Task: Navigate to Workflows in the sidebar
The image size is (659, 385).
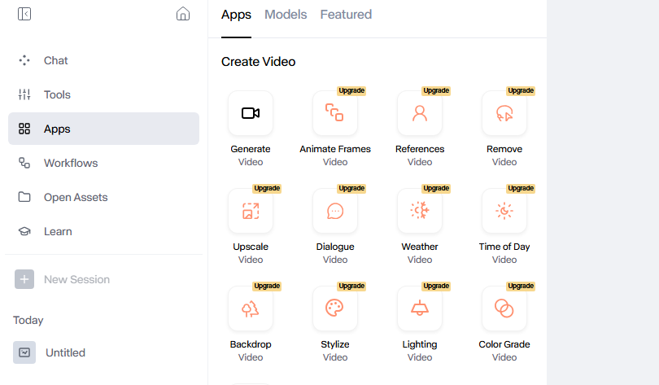Action: (70, 163)
